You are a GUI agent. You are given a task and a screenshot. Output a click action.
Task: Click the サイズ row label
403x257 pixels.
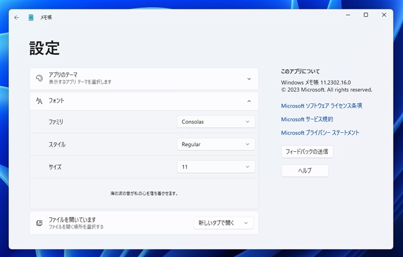pos(55,167)
